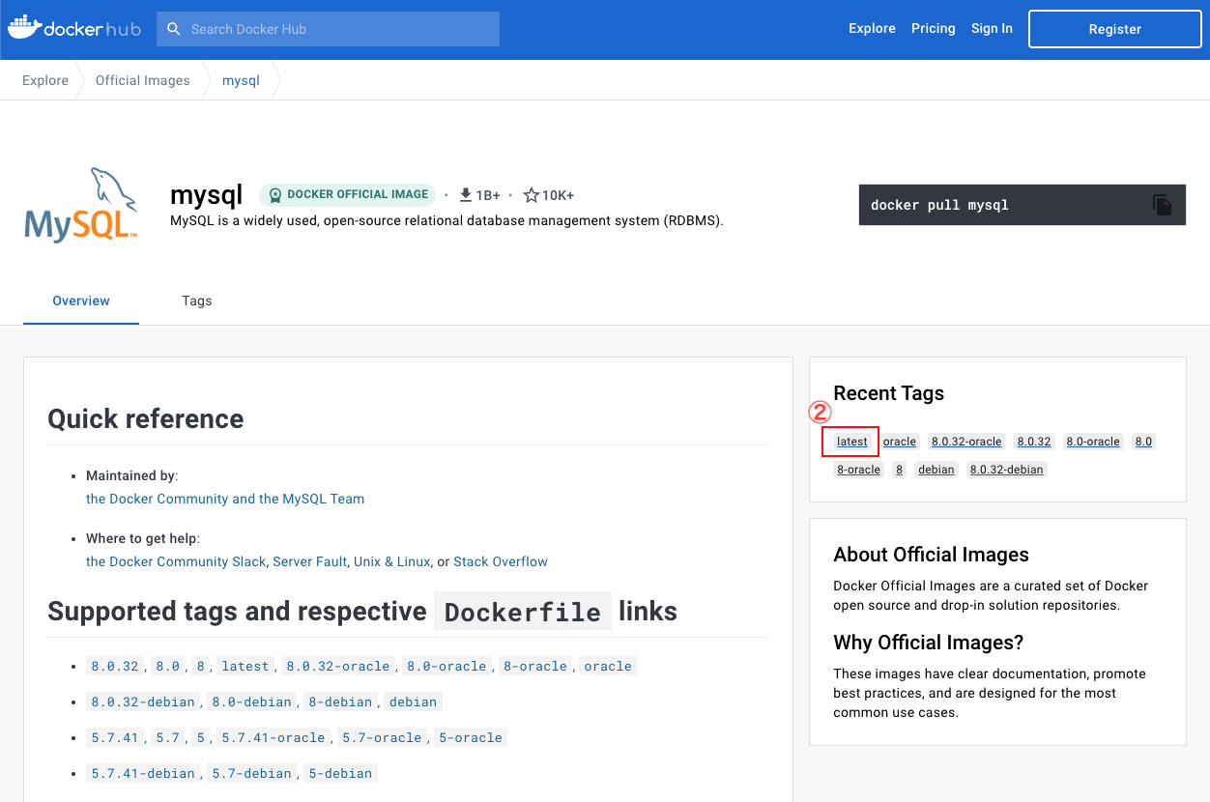Click the Docker Hub logo
1210x802 pixels.
coord(73,28)
